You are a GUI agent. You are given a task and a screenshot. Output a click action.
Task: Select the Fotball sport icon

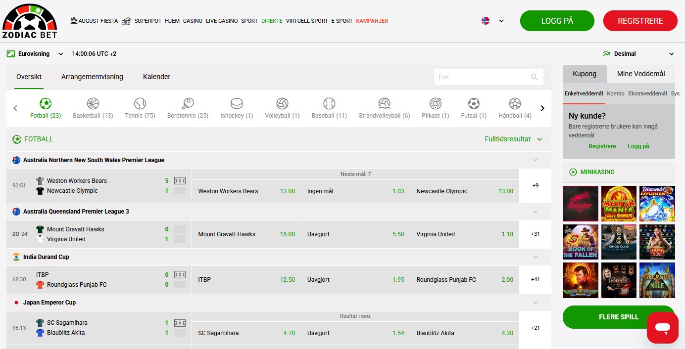(45, 103)
